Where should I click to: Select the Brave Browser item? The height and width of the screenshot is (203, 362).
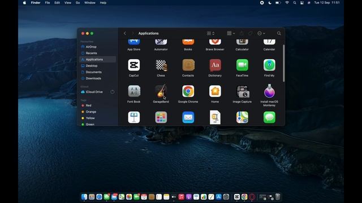pyautogui.click(x=215, y=45)
